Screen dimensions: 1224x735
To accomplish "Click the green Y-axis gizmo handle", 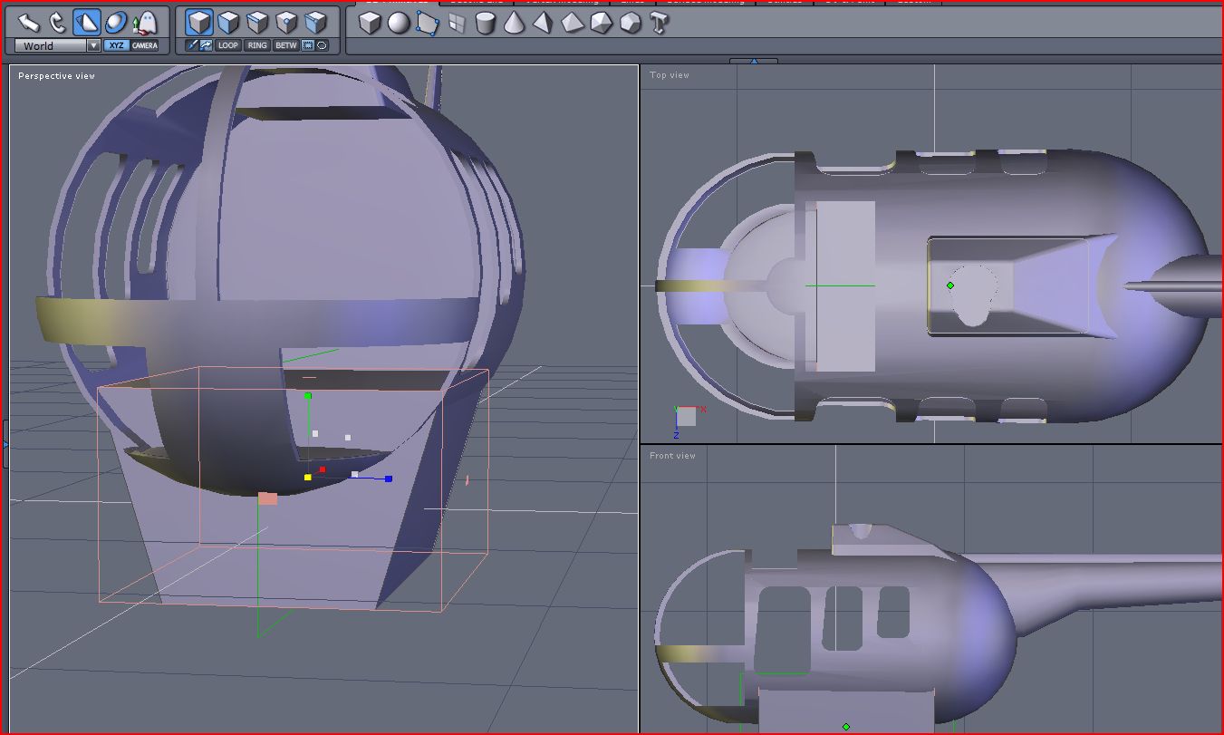I will [x=308, y=396].
